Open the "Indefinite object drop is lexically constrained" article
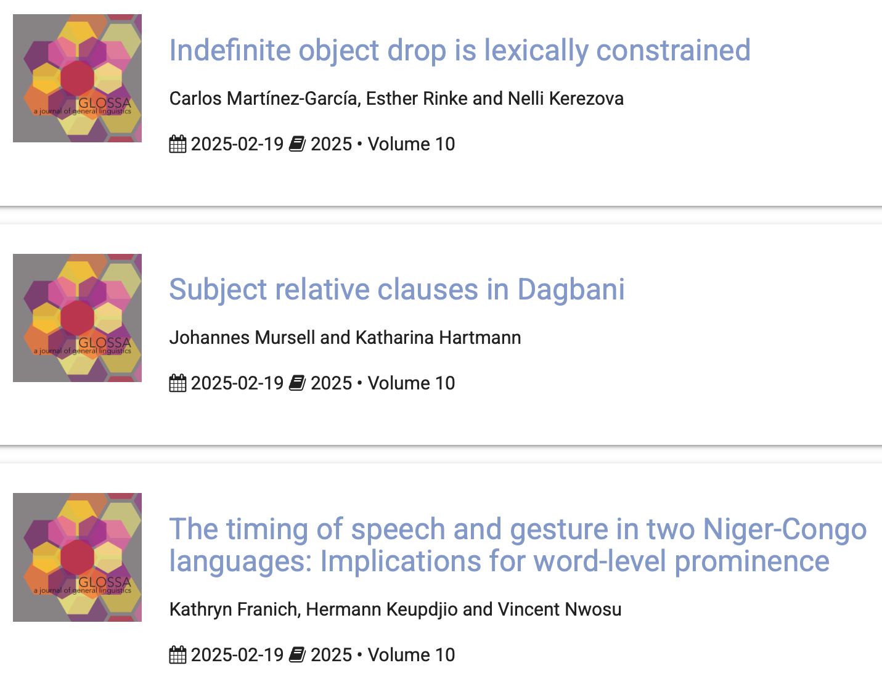Image resolution: width=882 pixels, height=676 pixels. 460,51
